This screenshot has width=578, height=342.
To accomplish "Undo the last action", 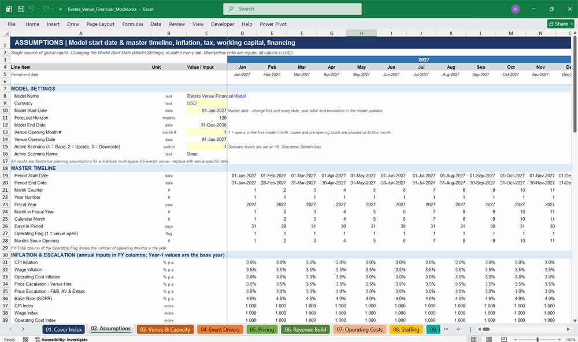I will 32,9.
